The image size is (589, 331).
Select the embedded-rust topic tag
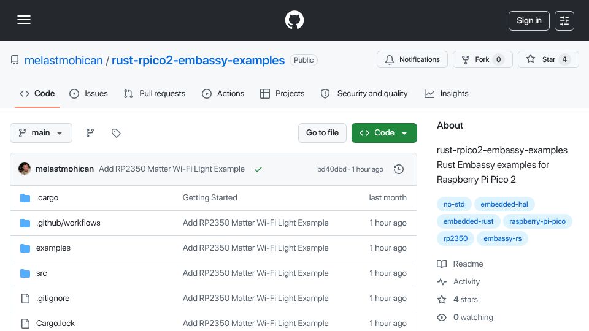coord(468,221)
